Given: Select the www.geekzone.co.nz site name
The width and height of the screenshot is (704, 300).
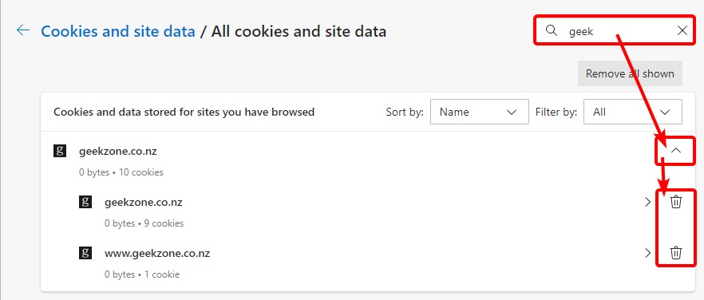Looking at the screenshot, I should (x=157, y=253).
